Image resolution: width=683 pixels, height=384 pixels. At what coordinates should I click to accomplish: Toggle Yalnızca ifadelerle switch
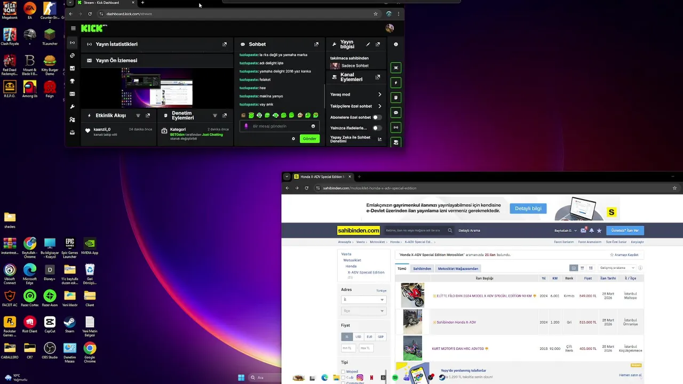(x=377, y=128)
